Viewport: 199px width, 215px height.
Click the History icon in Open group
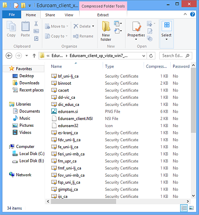[150, 38]
